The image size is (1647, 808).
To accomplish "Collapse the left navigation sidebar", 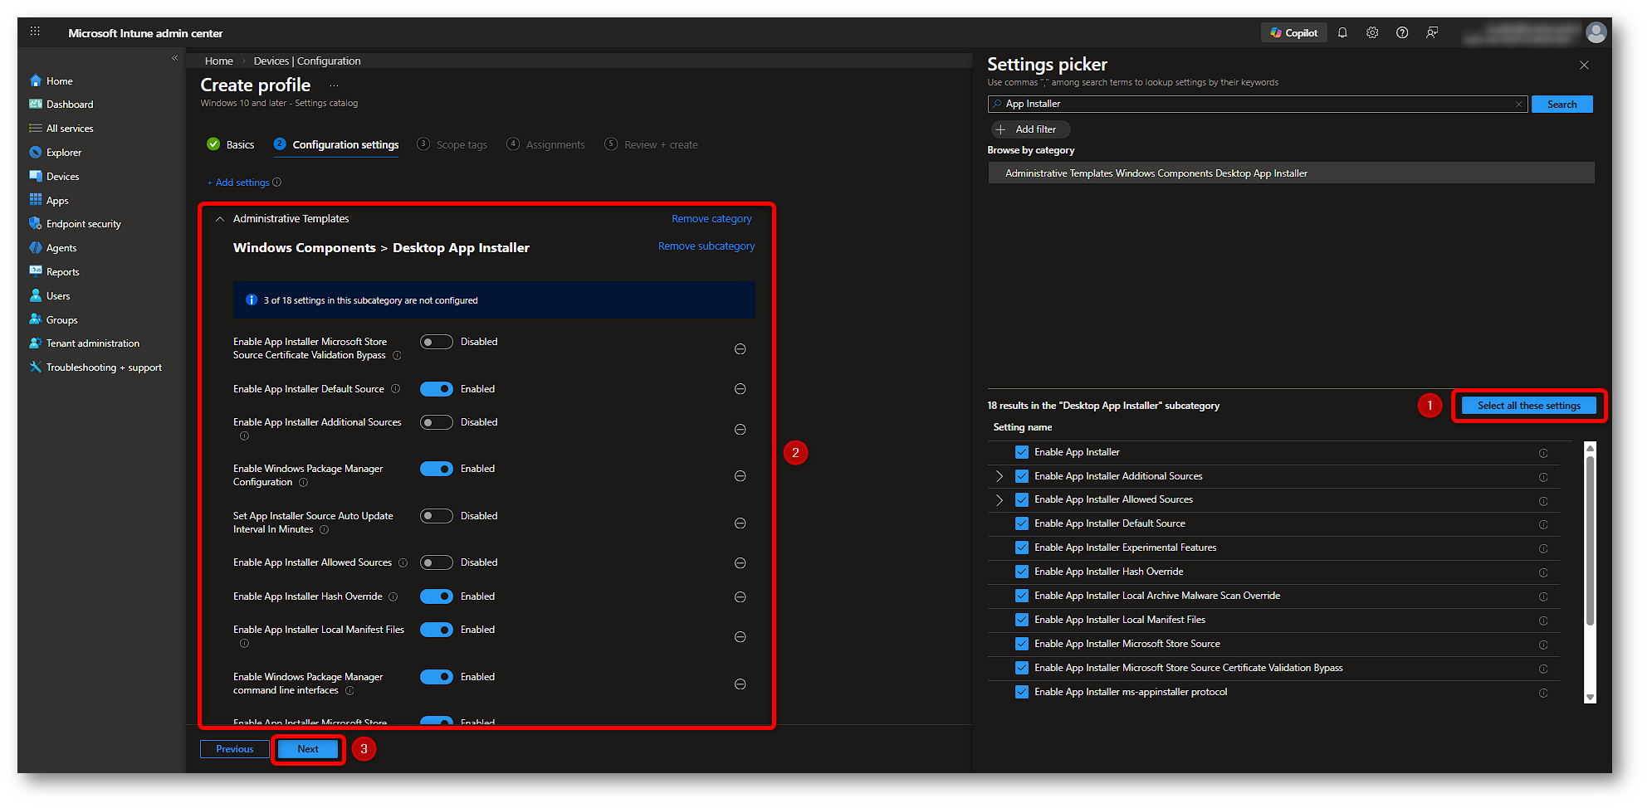I will 174,58.
